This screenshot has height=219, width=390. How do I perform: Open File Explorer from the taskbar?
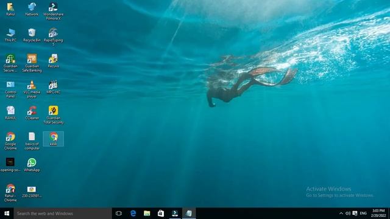tap(147, 214)
